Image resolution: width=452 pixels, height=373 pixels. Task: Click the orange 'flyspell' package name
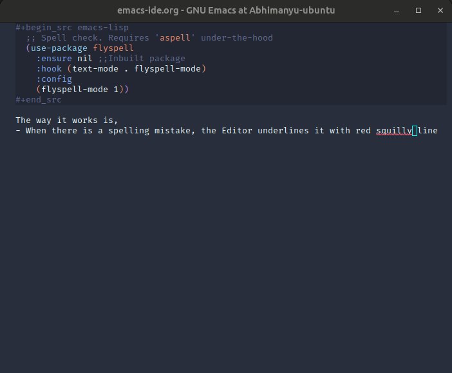click(113, 48)
